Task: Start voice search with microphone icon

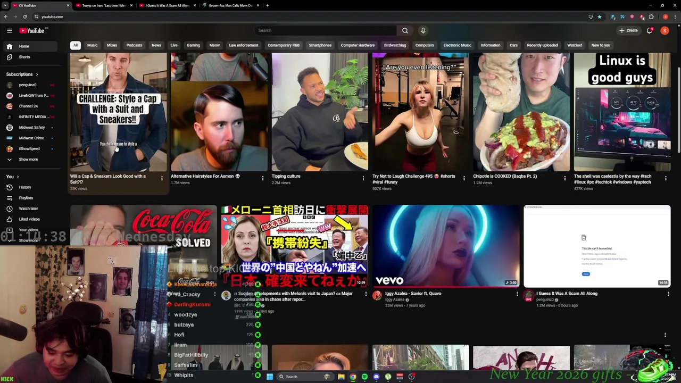Action: (423, 30)
